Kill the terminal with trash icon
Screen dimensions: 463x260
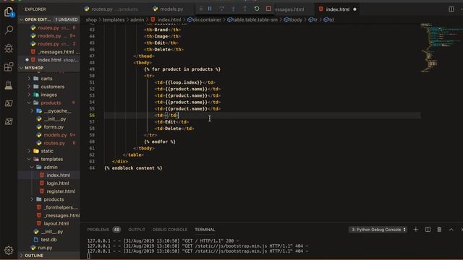[439, 230]
